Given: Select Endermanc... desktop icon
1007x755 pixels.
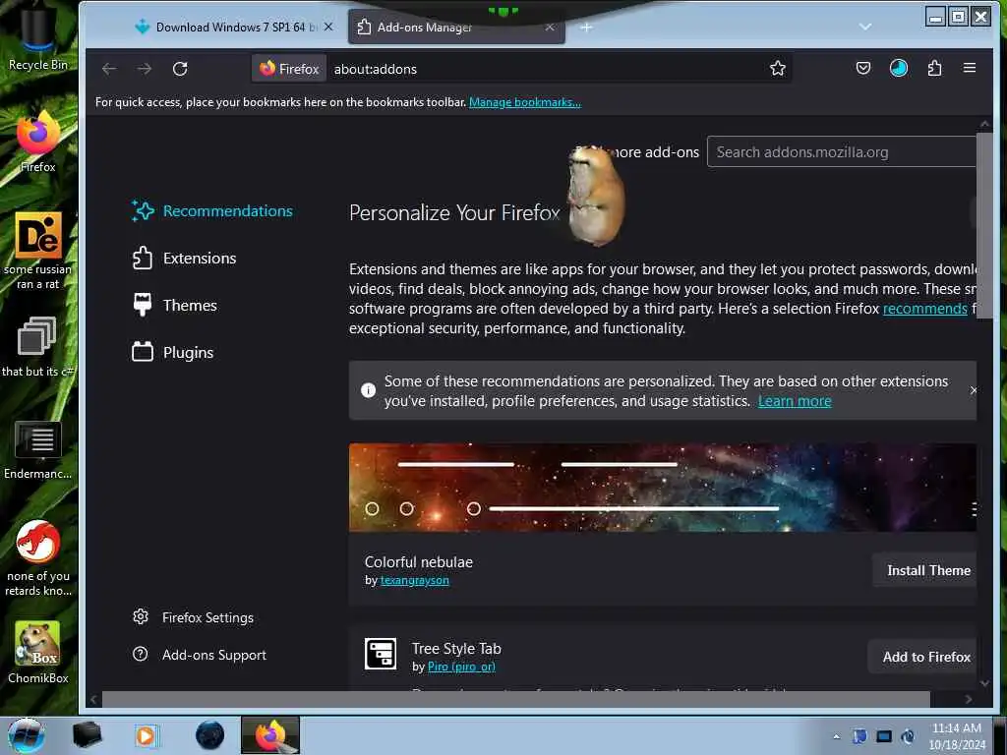Looking at the screenshot, I should 38,449.
